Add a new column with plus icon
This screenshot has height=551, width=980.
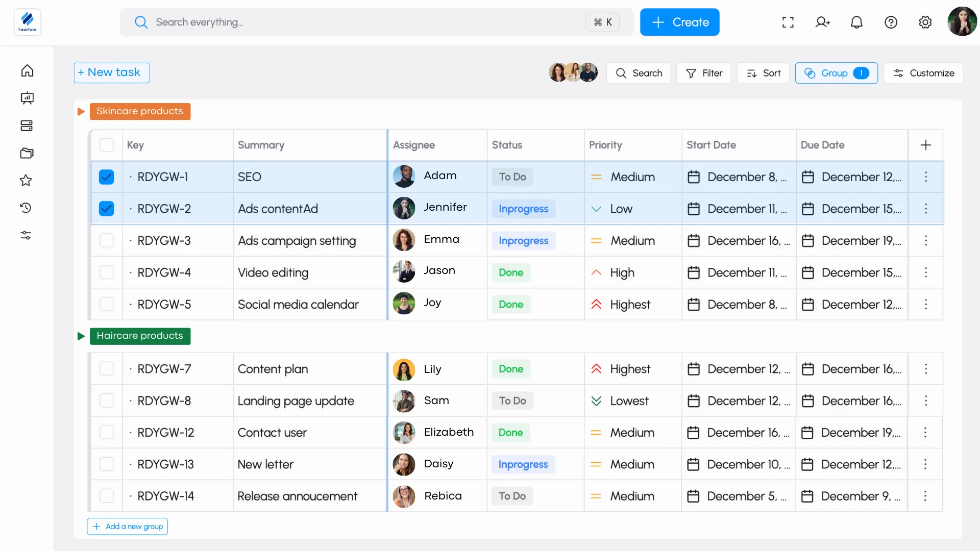(925, 145)
